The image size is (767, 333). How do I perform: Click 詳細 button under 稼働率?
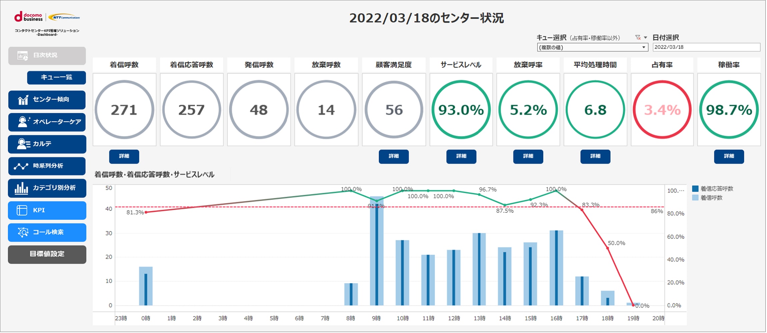pyautogui.click(x=729, y=157)
